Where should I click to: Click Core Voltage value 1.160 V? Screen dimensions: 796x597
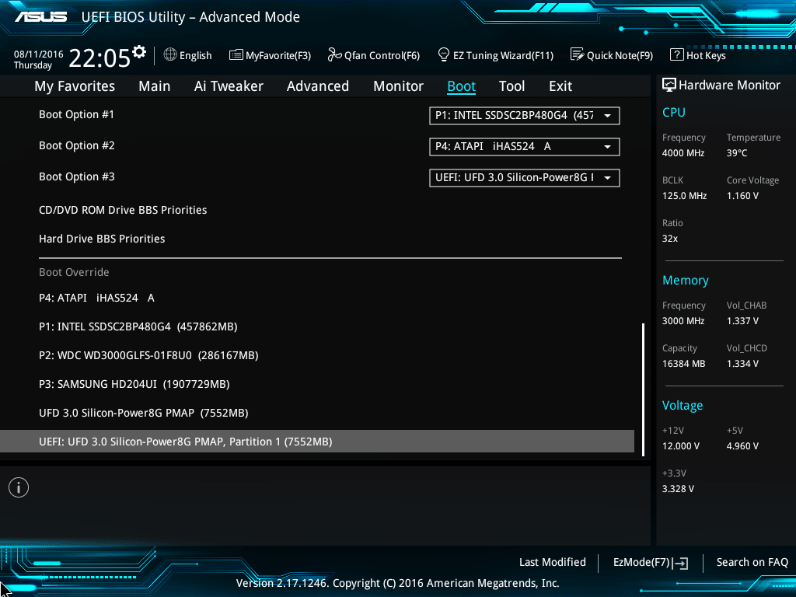pos(742,195)
